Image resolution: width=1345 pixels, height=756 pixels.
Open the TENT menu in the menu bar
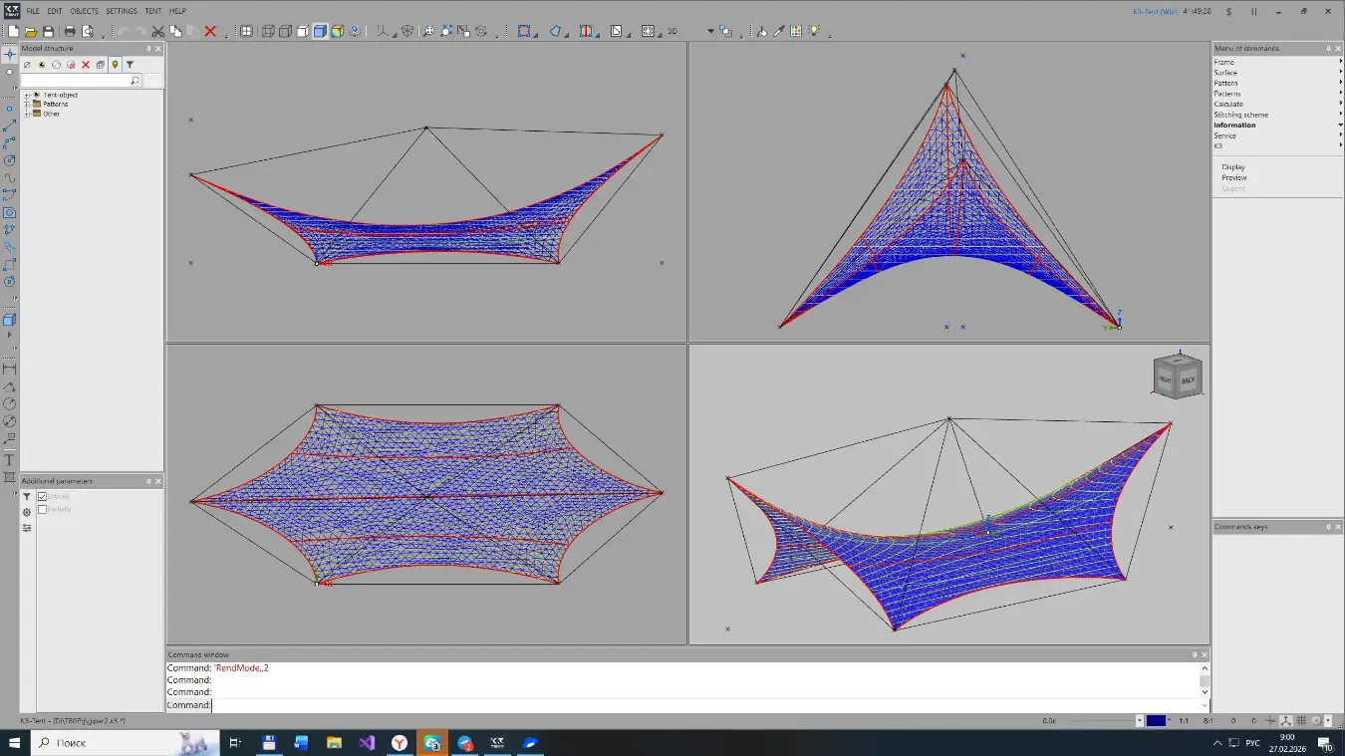point(152,11)
